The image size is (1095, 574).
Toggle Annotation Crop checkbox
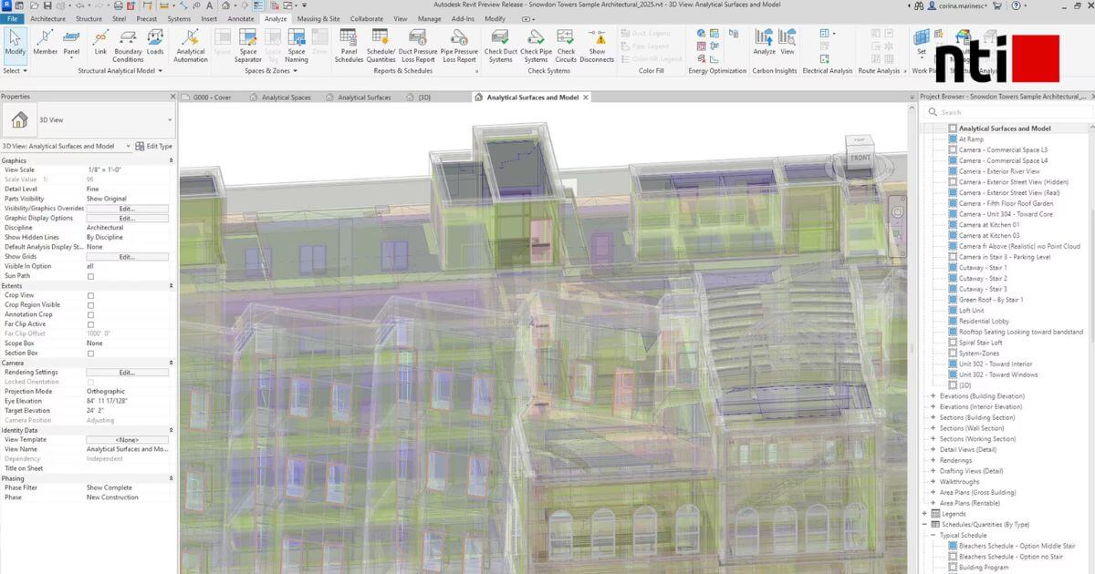pos(90,314)
